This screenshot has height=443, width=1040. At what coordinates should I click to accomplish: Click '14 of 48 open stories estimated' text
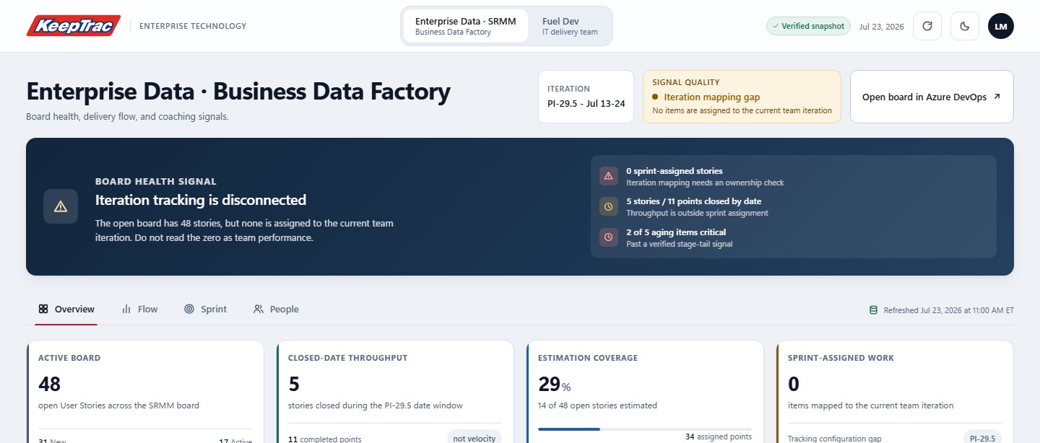click(x=597, y=405)
